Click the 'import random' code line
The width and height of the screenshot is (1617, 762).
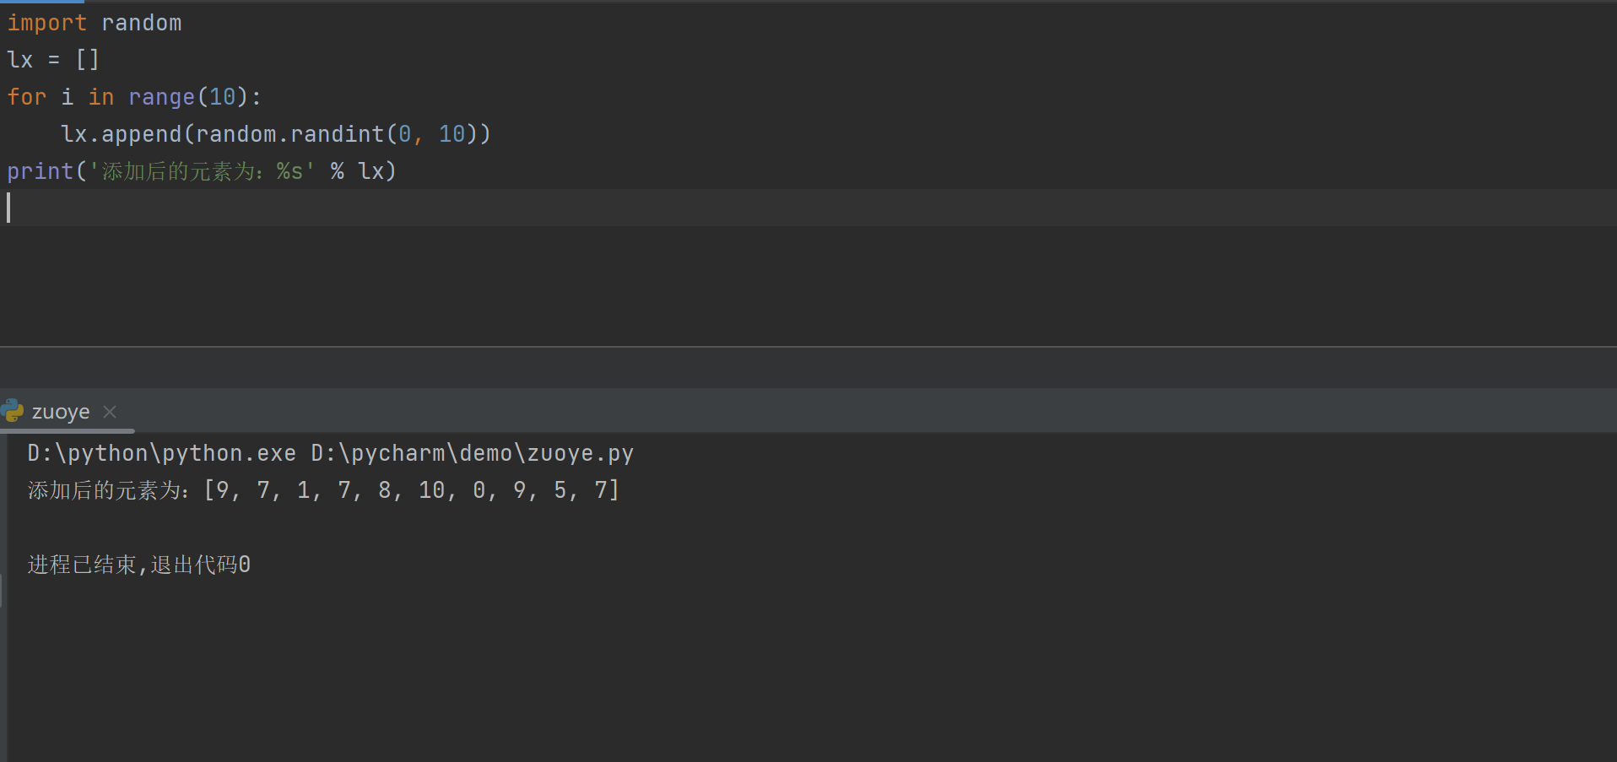[94, 23]
